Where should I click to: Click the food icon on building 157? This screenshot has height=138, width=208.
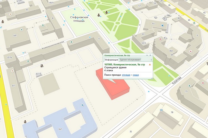click(13, 71)
